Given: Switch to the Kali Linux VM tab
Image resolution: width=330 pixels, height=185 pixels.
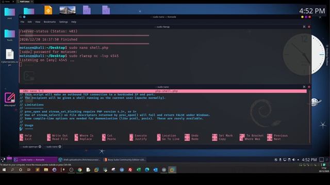Looking at the screenshot, I should (25, 2).
